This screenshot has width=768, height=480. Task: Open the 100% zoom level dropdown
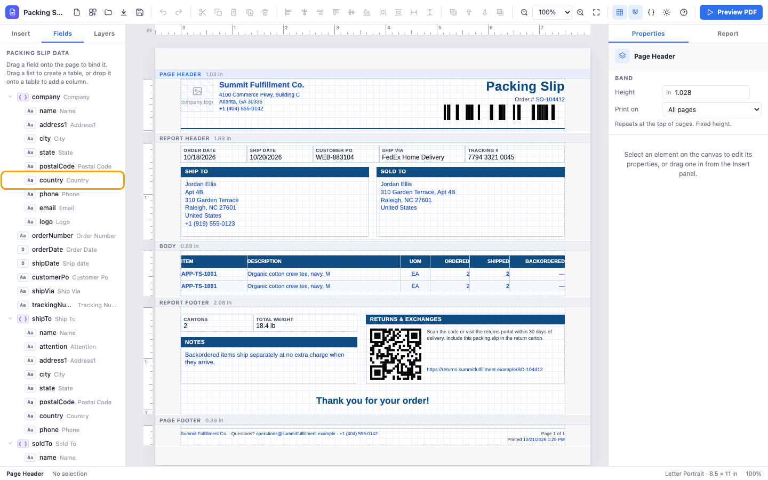[x=552, y=12]
